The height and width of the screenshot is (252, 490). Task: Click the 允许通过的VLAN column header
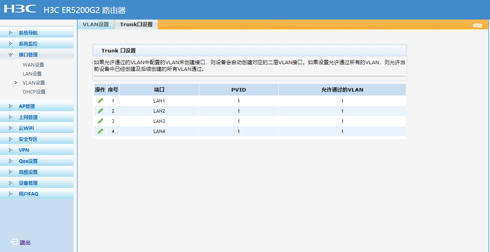pyautogui.click(x=342, y=90)
